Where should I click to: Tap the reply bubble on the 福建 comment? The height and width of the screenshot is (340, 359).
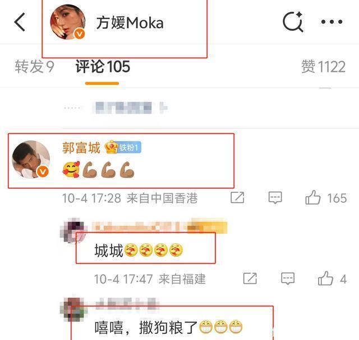(x=288, y=279)
